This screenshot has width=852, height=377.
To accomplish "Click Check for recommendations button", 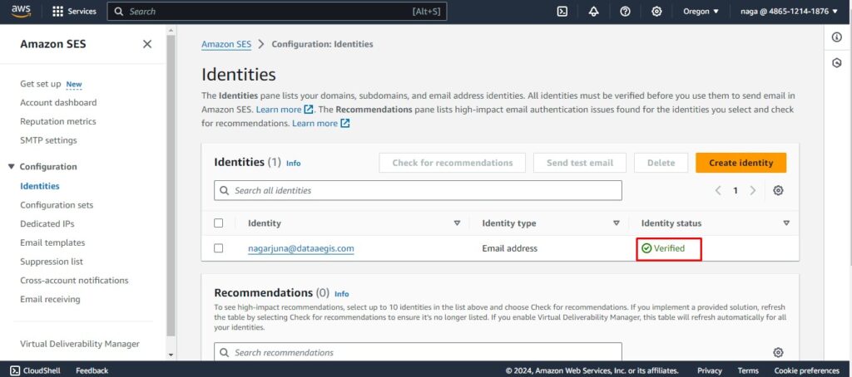I will 452,163.
